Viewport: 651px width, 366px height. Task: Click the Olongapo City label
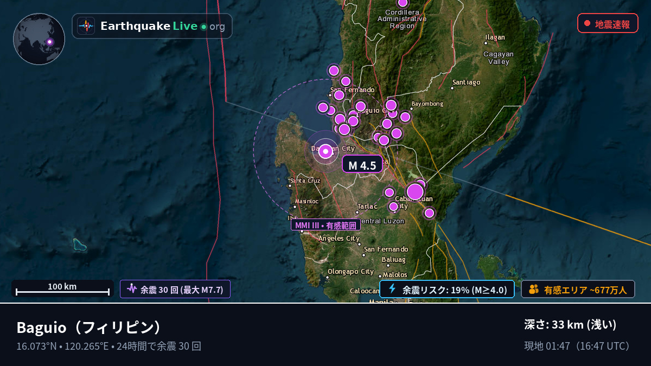350,272
